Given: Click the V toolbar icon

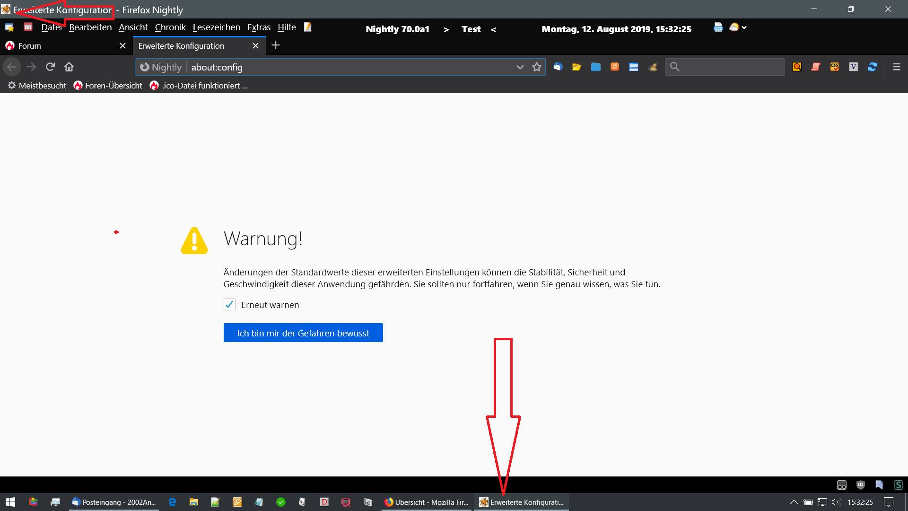Looking at the screenshot, I should (x=854, y=67).
